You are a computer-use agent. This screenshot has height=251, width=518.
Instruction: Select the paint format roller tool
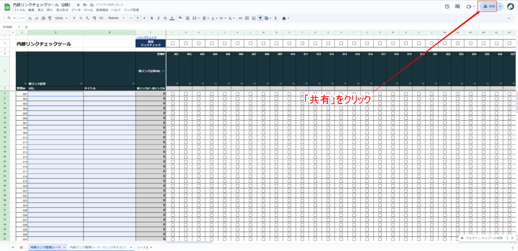49,18
